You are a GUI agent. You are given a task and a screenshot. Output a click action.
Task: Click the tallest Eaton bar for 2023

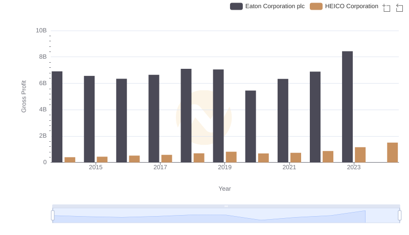[347, 107]
